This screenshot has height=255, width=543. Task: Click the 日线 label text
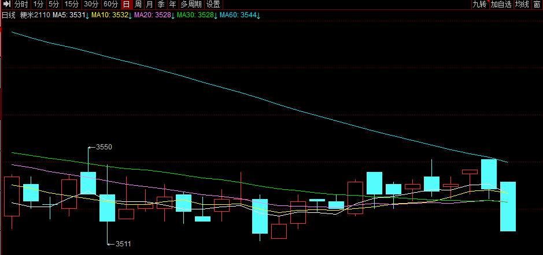(9, 15)
